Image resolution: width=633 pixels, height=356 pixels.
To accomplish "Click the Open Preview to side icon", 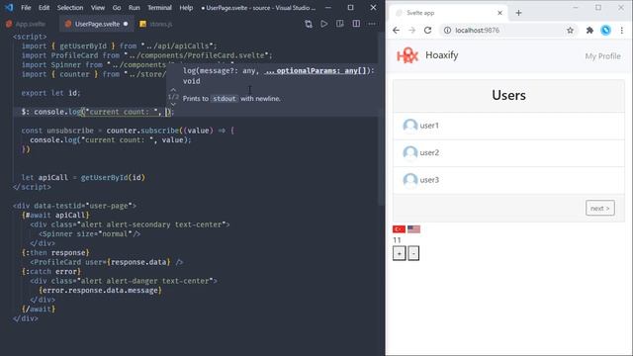I will click(340, 24).
